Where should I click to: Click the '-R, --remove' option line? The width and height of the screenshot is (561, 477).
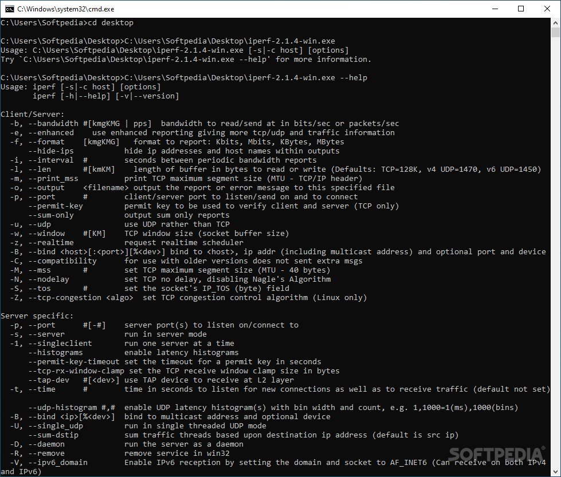click(x=120, y=454)
